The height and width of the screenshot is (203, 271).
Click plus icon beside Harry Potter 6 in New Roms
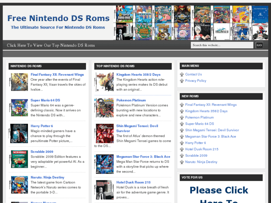tap(182, 143)
